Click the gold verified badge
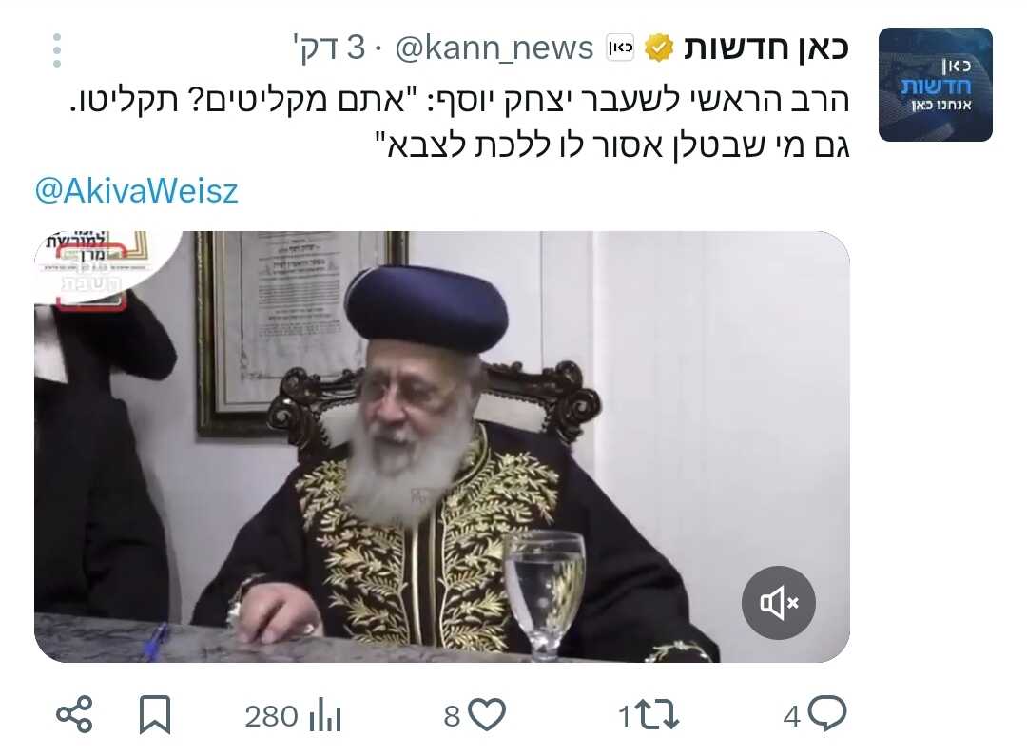This screenshot has height=756, width=1027. pyautogui.click(x=660, y=48)
